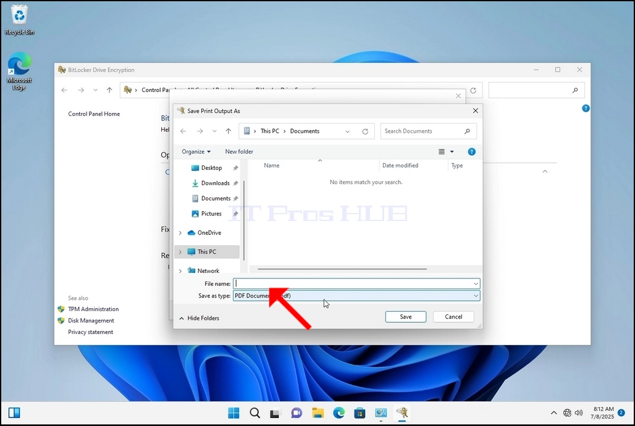Open File Explorer on taskbar
The image size is (635, 426).
pyautogui.click(x=318, y=413)
